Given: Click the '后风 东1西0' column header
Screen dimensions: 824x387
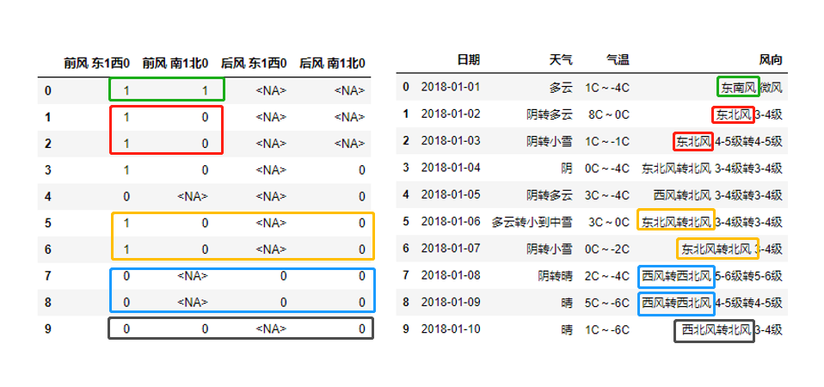Looking at the screenshot, I should pyautogui.click(x=254, y=64).
